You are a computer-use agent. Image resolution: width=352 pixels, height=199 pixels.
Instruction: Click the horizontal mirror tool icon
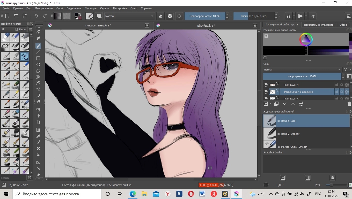(288, 16)
